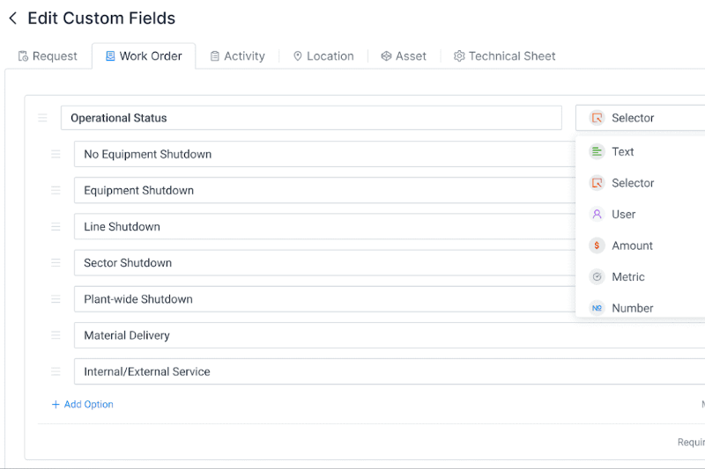Click the drag handle for Material Delivery option
The height and width of the screenshot is (469, 705).
(x=56, y=335)
